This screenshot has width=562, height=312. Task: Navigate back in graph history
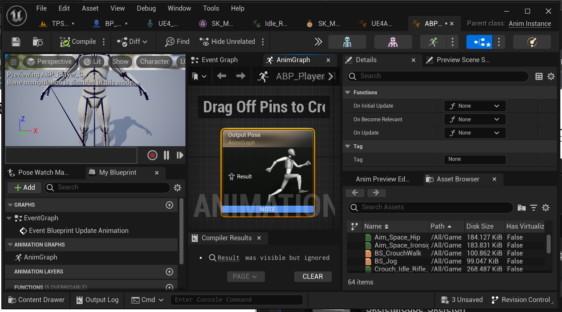click(221, 76)
